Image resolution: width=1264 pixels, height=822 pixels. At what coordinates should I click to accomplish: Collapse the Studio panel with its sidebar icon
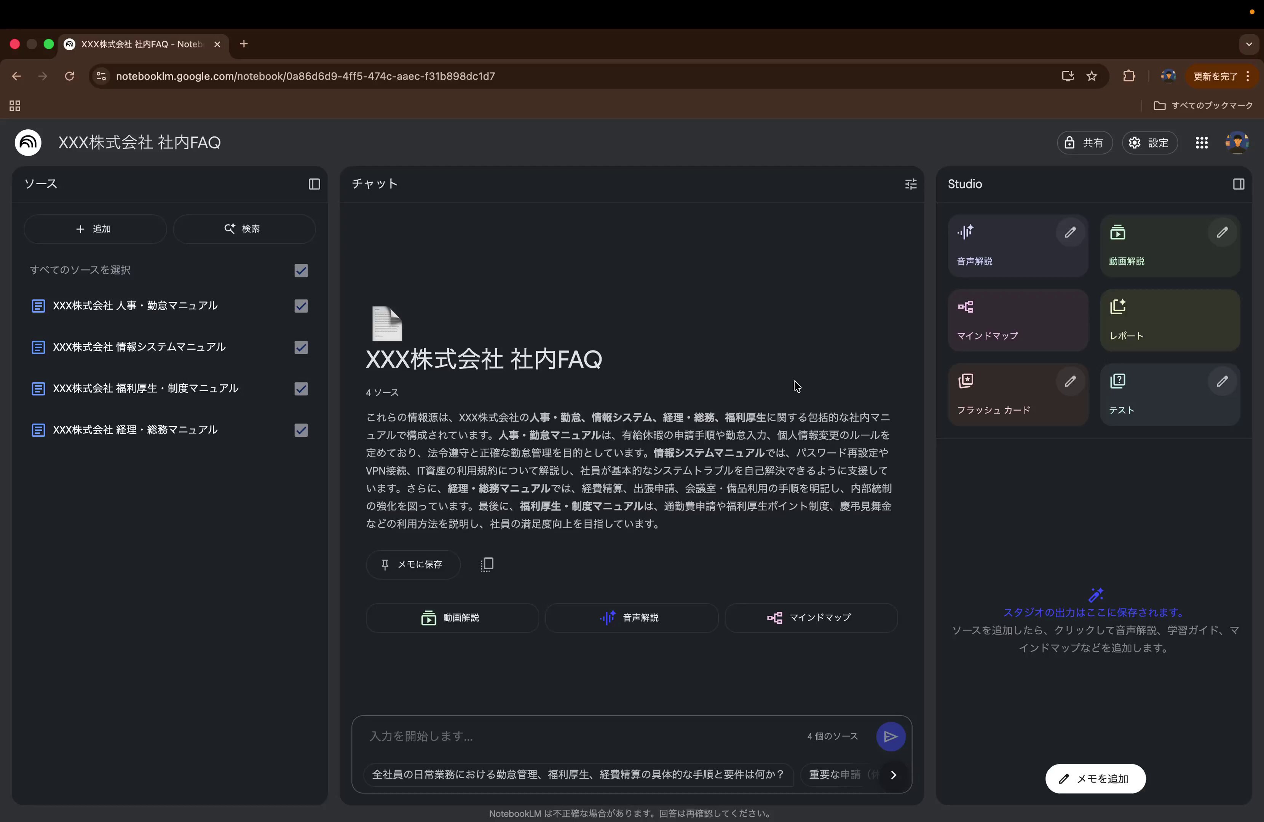coord(1238,184)
